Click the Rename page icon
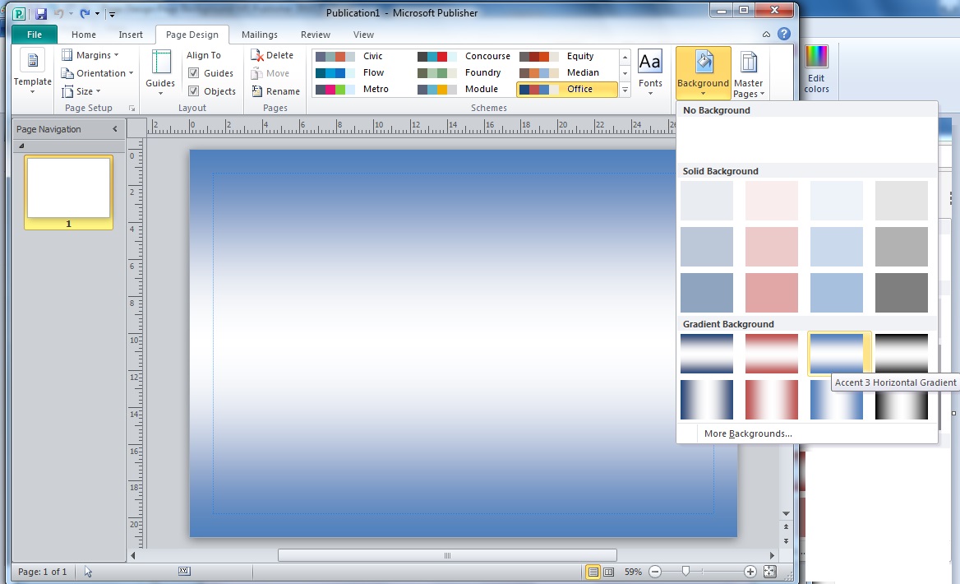The height and width of the screenshot is (584, 960). [x=276, y=90]
